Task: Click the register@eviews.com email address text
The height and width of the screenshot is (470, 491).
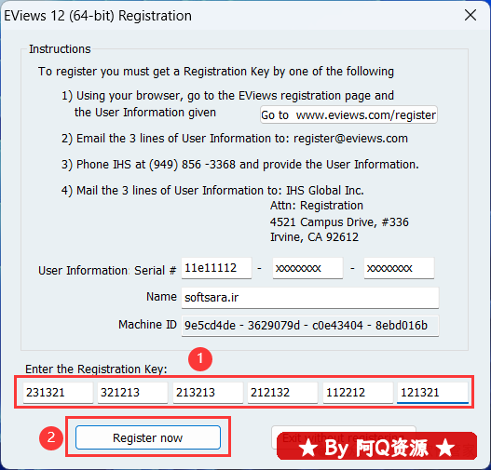Action: (350, 139)
